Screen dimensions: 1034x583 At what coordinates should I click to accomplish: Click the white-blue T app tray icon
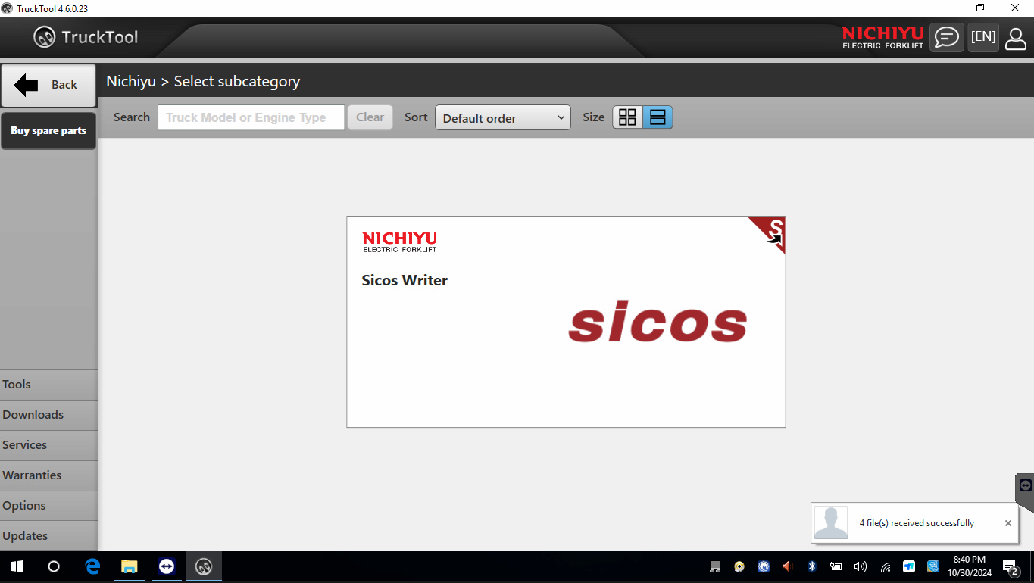tap(909, 566)
